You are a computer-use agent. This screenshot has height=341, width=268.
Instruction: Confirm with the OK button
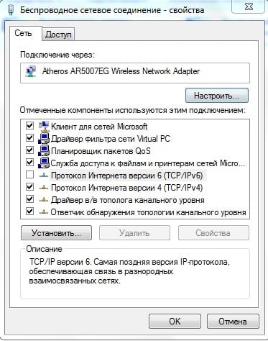[175, 322]
